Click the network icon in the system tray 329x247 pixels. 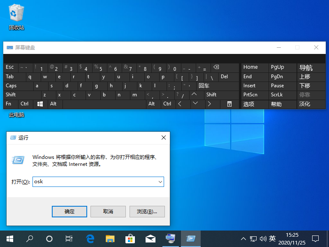pyautogui.click(x=253, y=239)
